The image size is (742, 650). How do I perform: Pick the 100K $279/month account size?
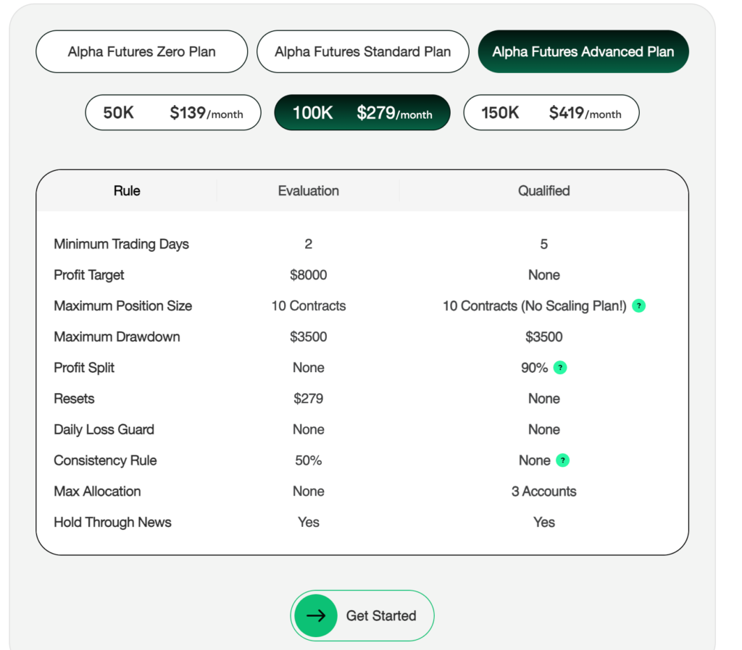point(362,113)
